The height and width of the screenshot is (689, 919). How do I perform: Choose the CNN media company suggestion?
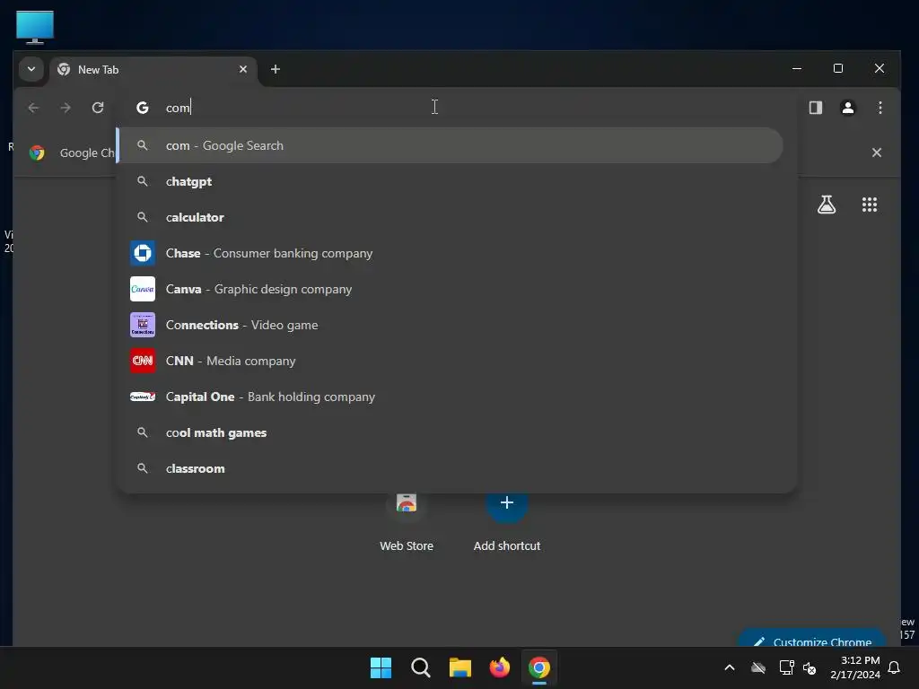451,361
